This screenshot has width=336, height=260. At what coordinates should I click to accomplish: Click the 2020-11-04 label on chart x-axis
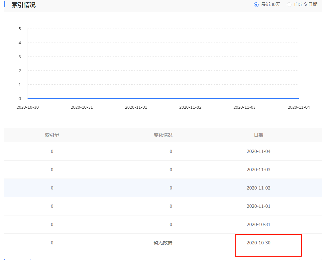tap(298, 107)
